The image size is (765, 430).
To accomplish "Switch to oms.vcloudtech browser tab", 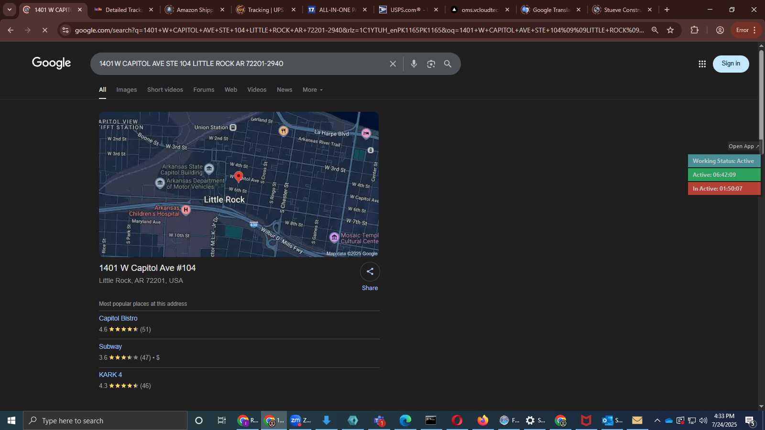I will (x=480, y=10).
